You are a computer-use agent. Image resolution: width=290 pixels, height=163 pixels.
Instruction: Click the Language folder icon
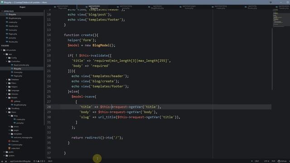10,91
